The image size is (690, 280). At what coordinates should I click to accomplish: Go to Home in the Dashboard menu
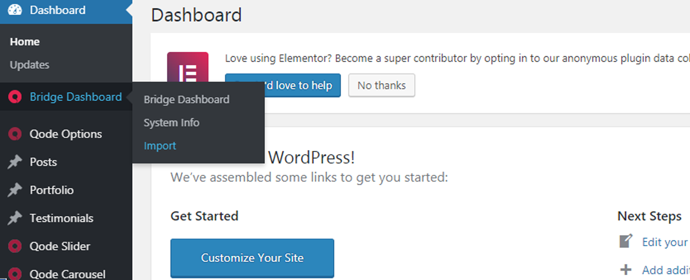24,42
